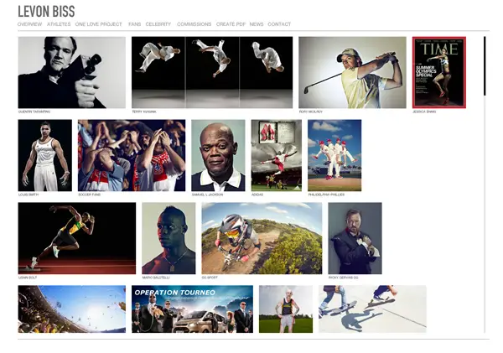View the Rory McIlroy golf swing photo
Image resolution: width=503 pixels, height=353 pixels.
pos(352,72)
